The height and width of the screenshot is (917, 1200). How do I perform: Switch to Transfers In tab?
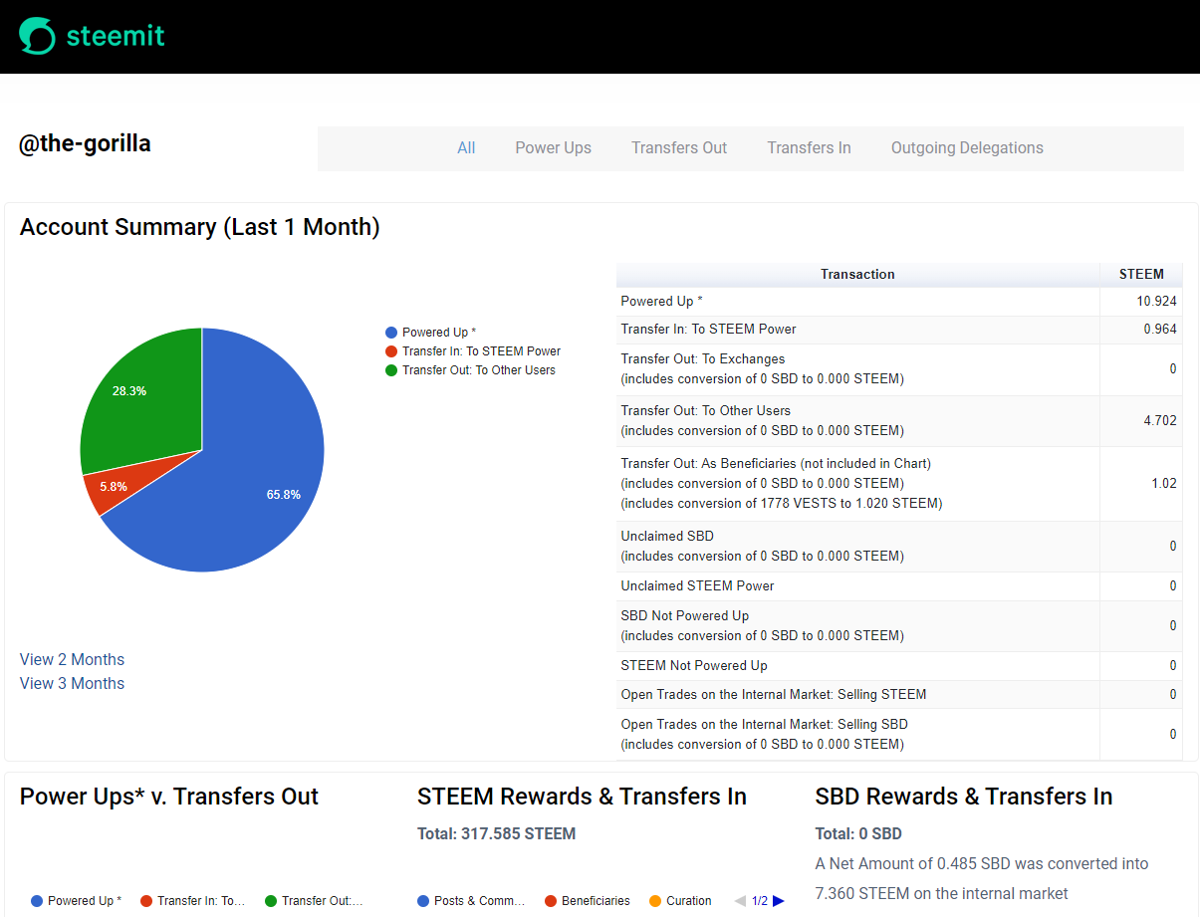[x=809, y=148]
